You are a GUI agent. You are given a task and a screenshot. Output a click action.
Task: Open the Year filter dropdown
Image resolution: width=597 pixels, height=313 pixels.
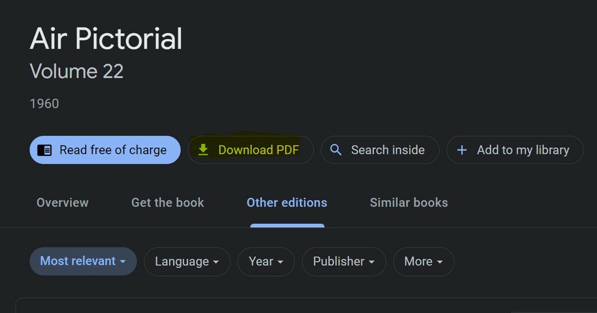tap(266, 262)
